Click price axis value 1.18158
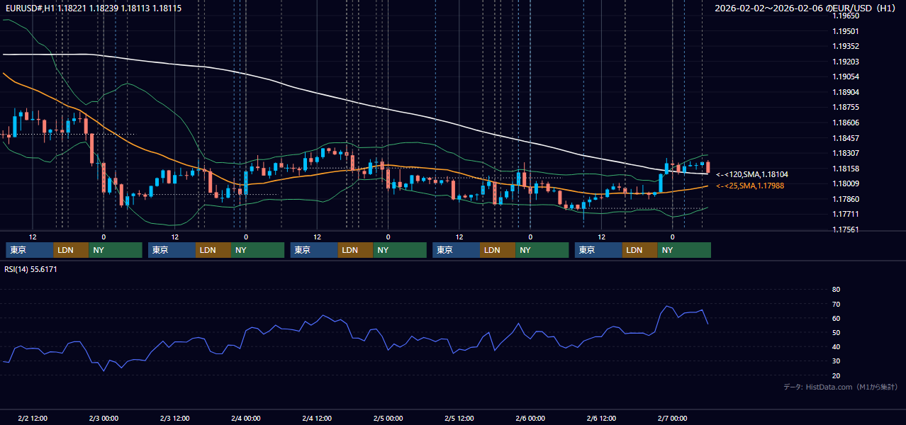 tap(845, 169)
